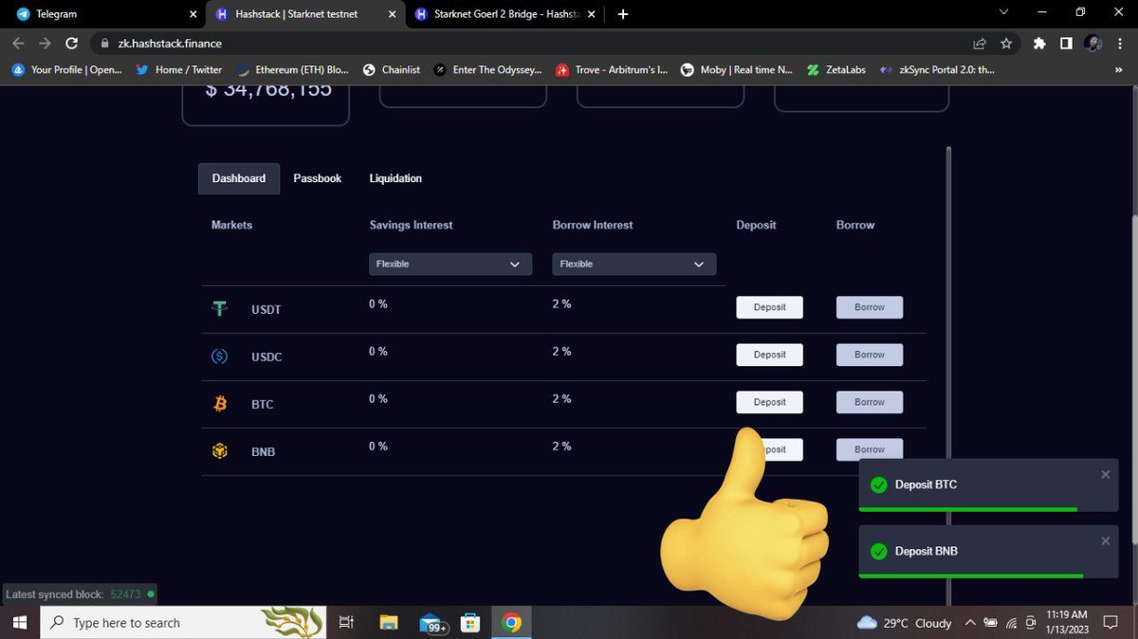Open Task View on the taskbar

click(346, 623)
